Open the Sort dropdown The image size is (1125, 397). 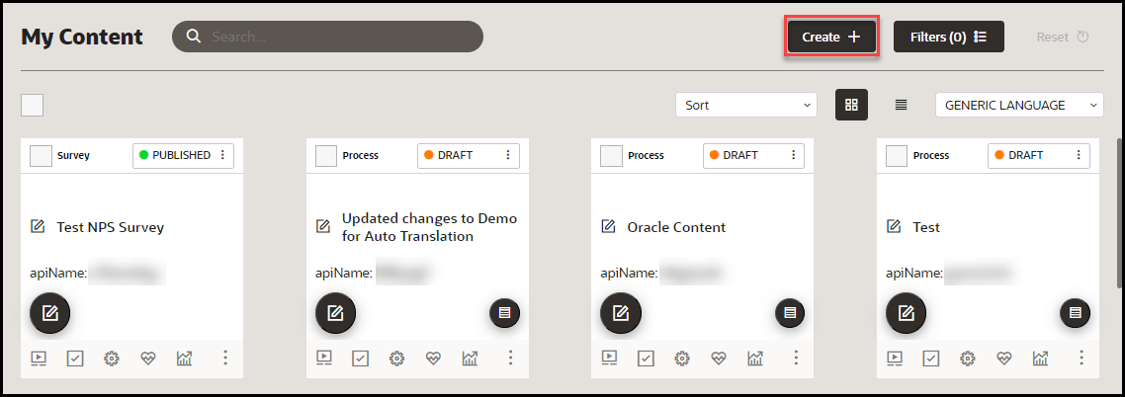point(745,105)
